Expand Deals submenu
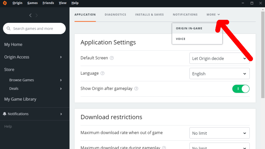Viewport: 265px width, 149px height. pos(61,89)
